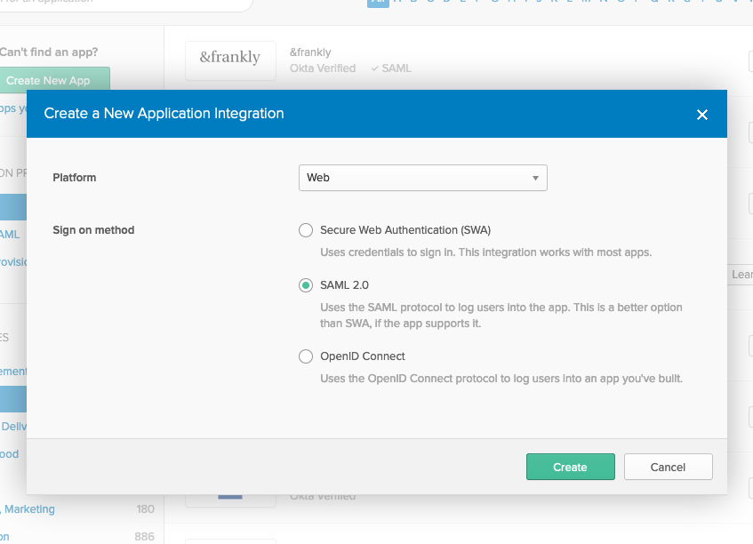This screenshot has height=544, width=753.
Task: Open the Platform dropdown showing Web
Action: 422,178
